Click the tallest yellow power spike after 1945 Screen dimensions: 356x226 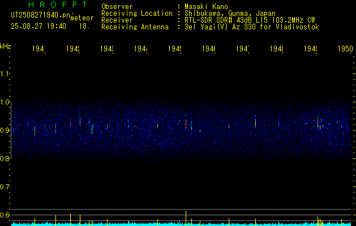(x=186, y=218)
